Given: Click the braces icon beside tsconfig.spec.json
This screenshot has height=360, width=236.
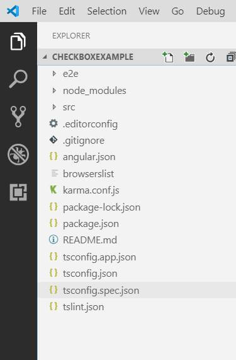Looking at the screenshot, I should pos(53,290).
